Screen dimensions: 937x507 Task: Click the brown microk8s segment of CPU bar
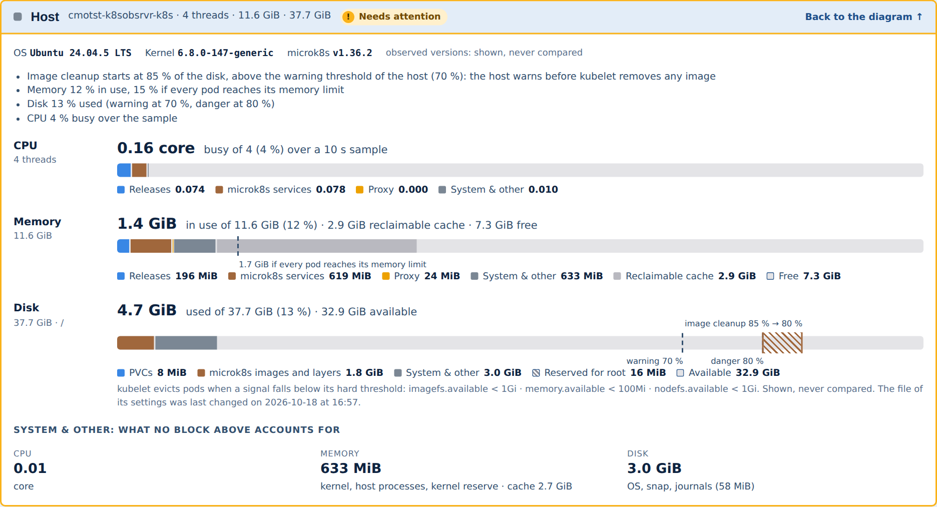[140, 170]
